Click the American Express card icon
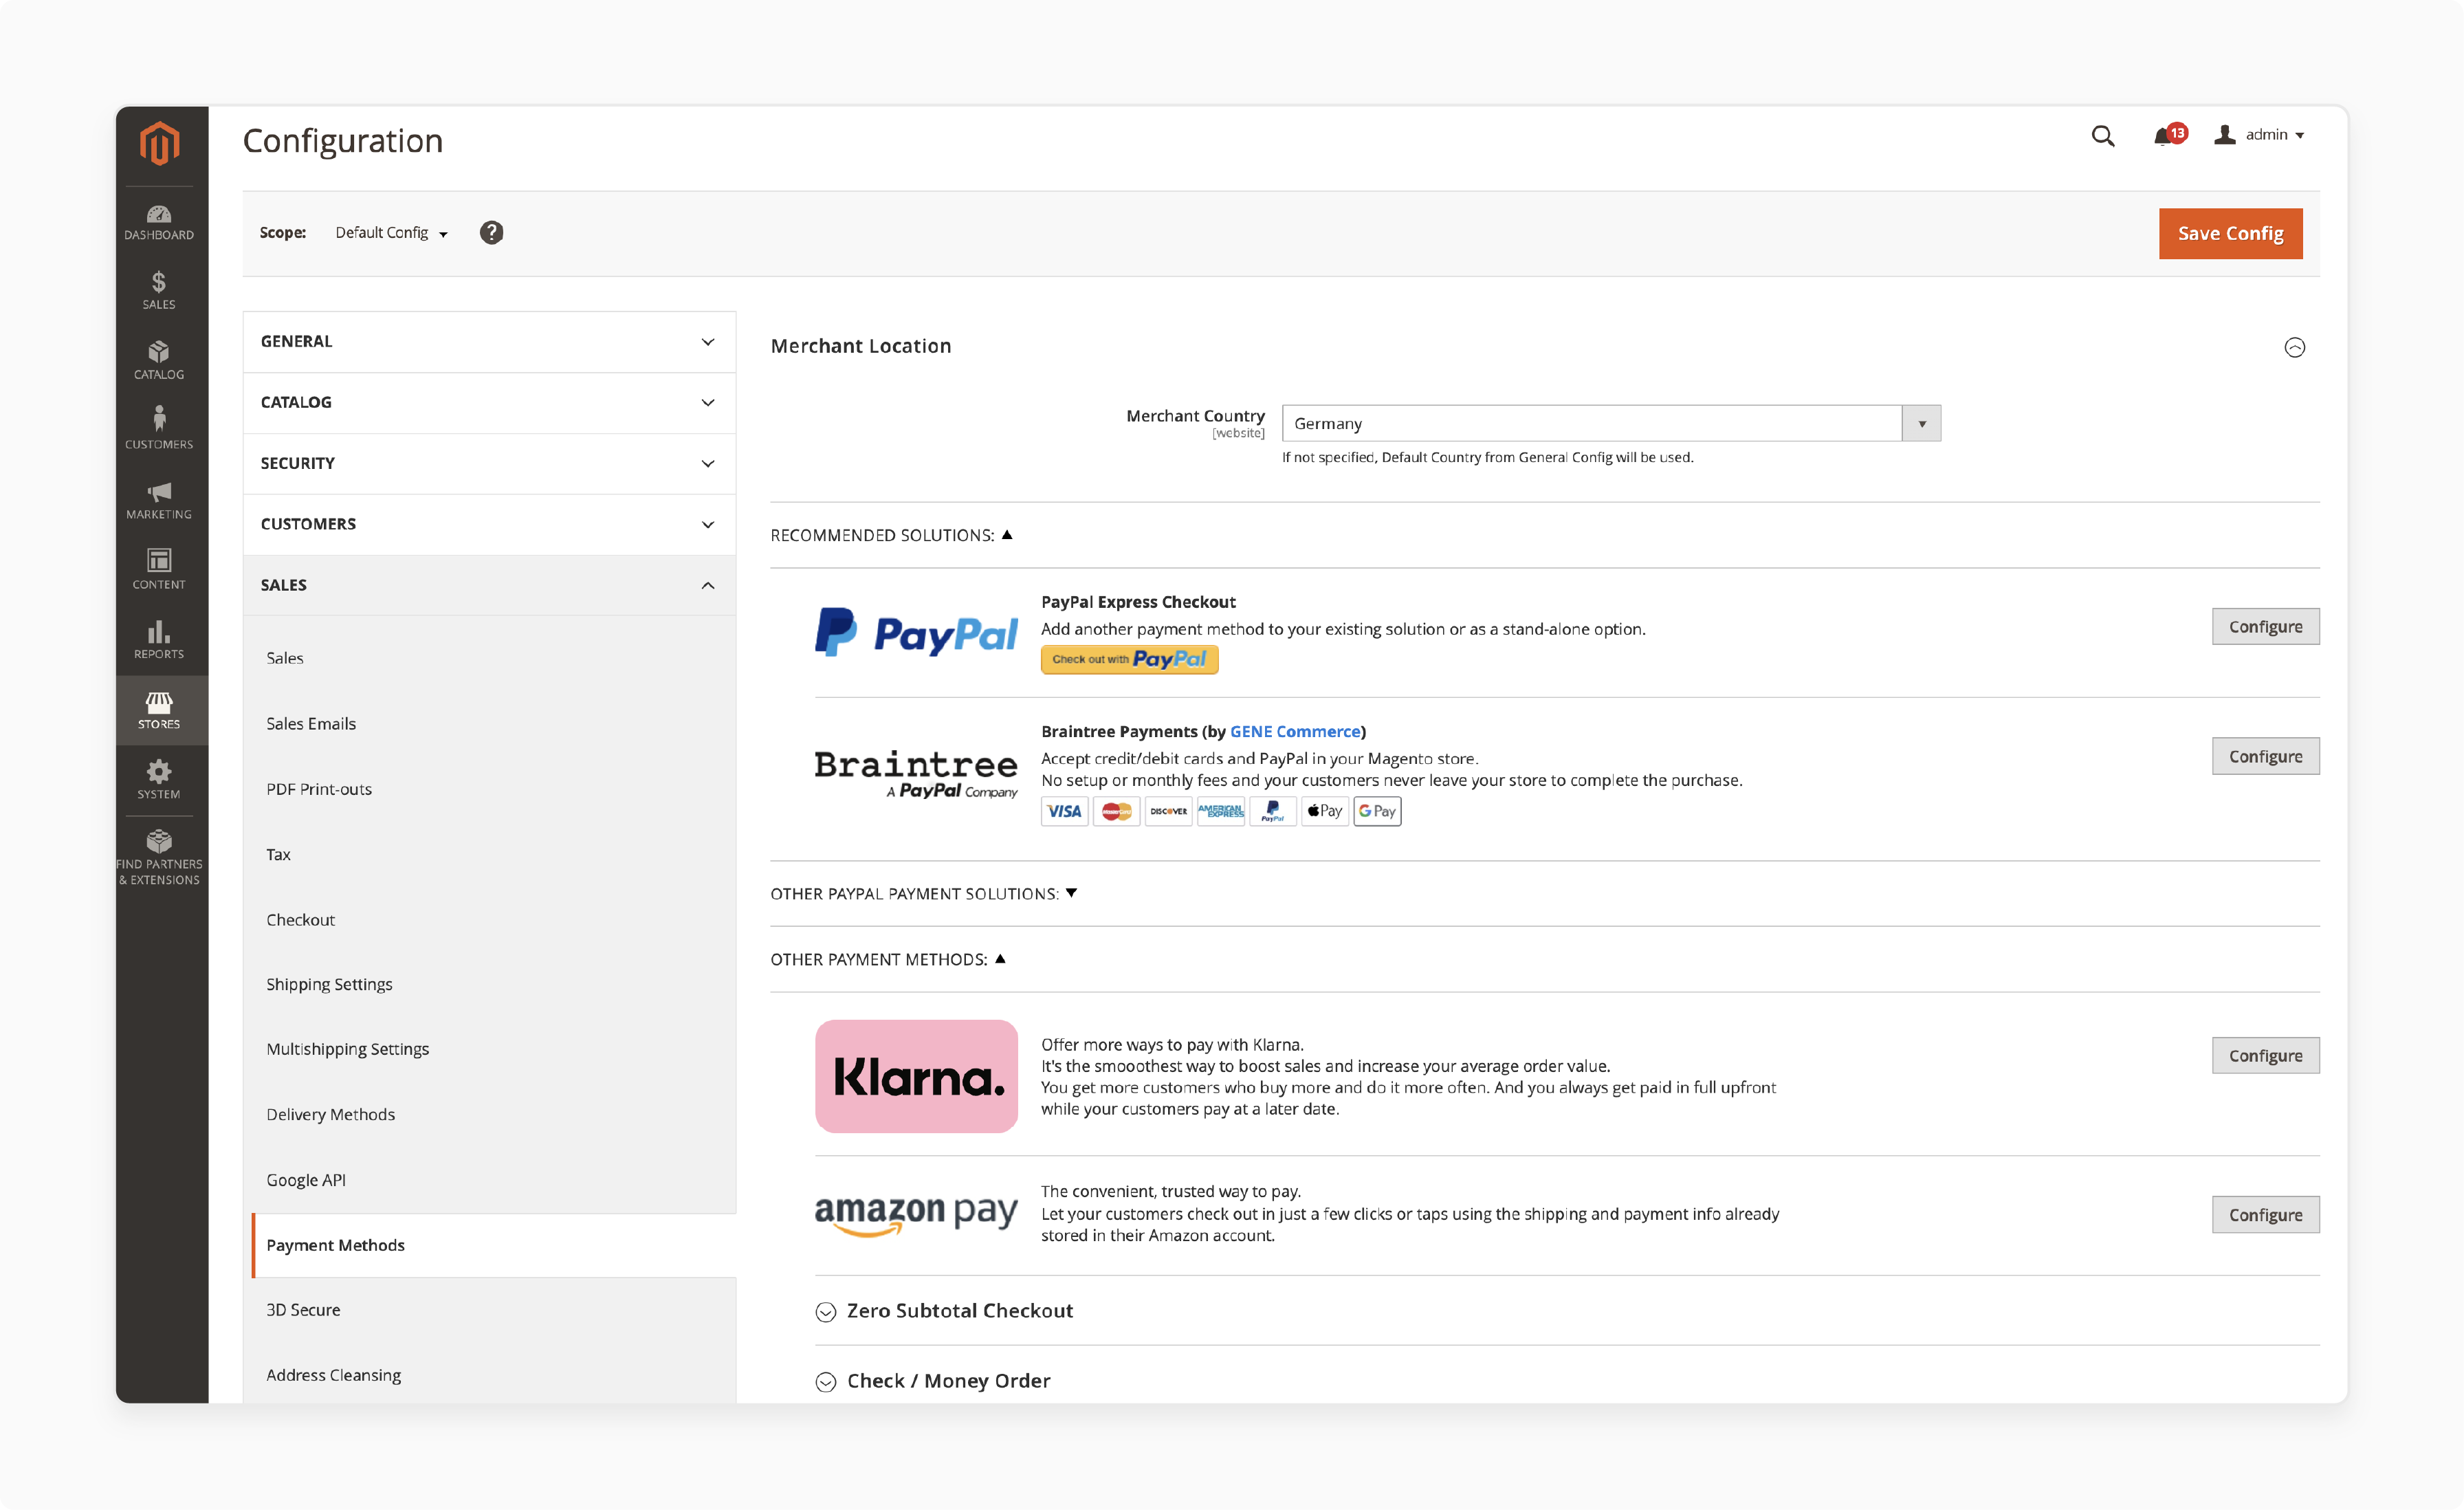This screenshot has height=1510, width=2464. pos(1220,811)
